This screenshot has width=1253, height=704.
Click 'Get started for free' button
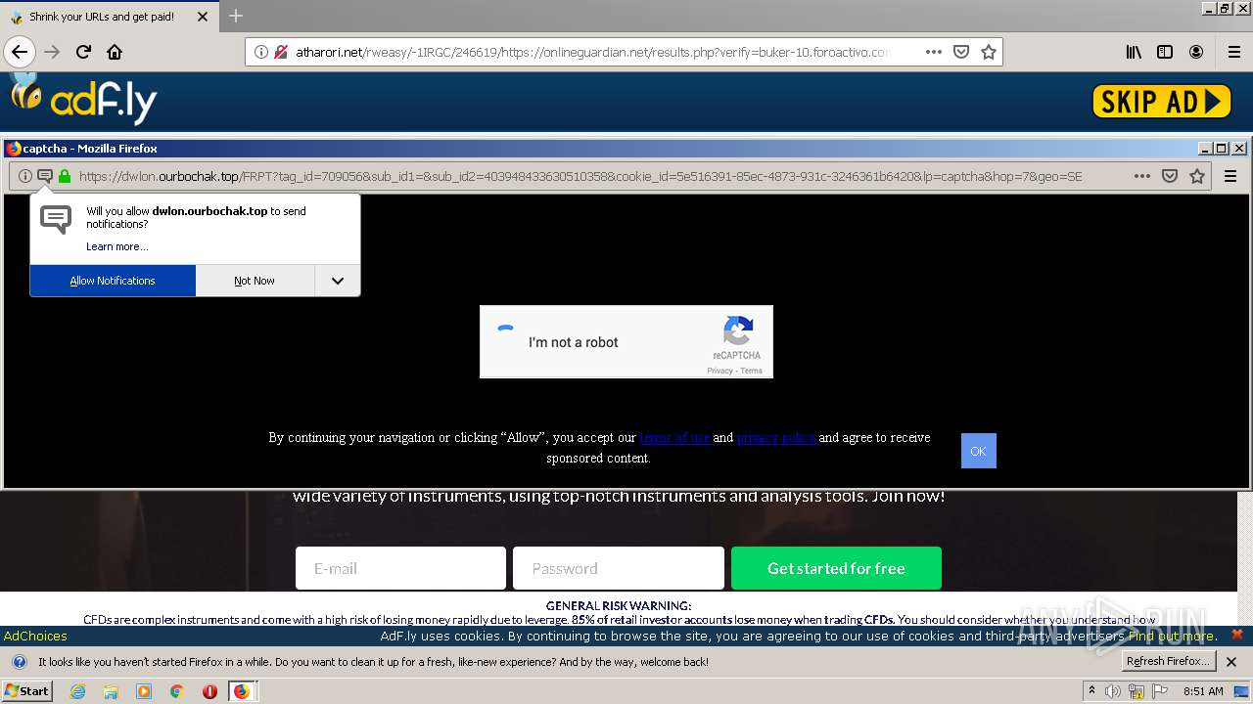[836, 568]
